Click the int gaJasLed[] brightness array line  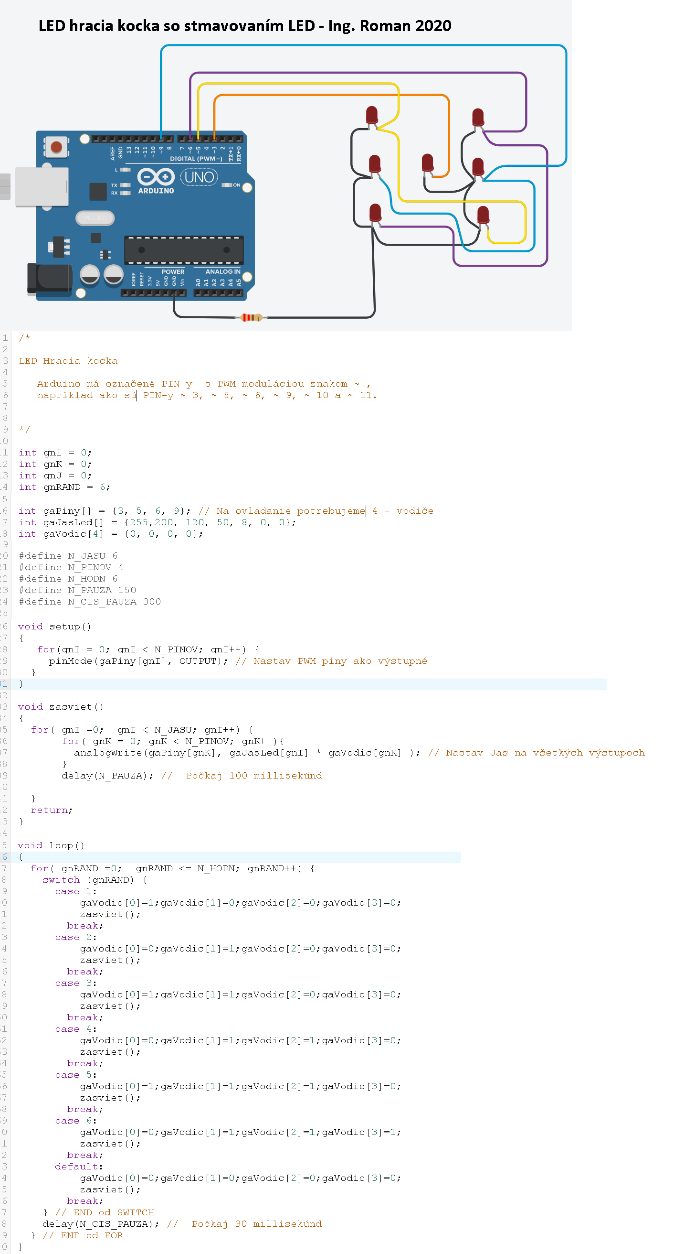[157, 522]
